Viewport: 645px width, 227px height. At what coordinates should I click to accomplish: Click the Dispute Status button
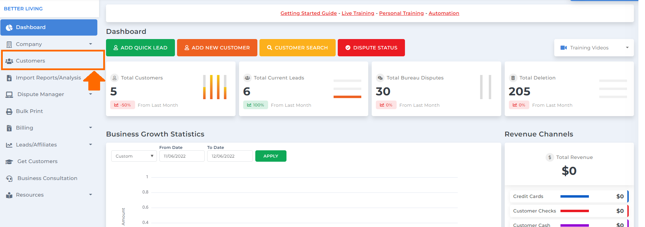pos(371,48)
